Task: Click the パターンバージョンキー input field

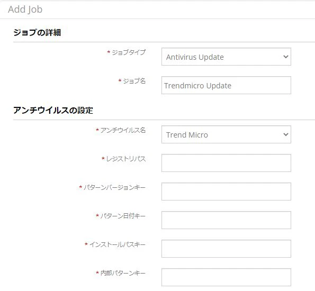Action: pos(226,192)
